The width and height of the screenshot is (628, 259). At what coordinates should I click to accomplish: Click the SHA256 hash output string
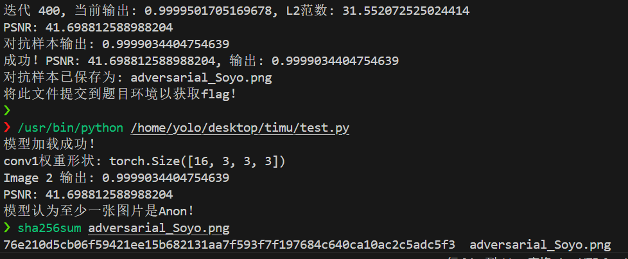(x=229, y=245)
